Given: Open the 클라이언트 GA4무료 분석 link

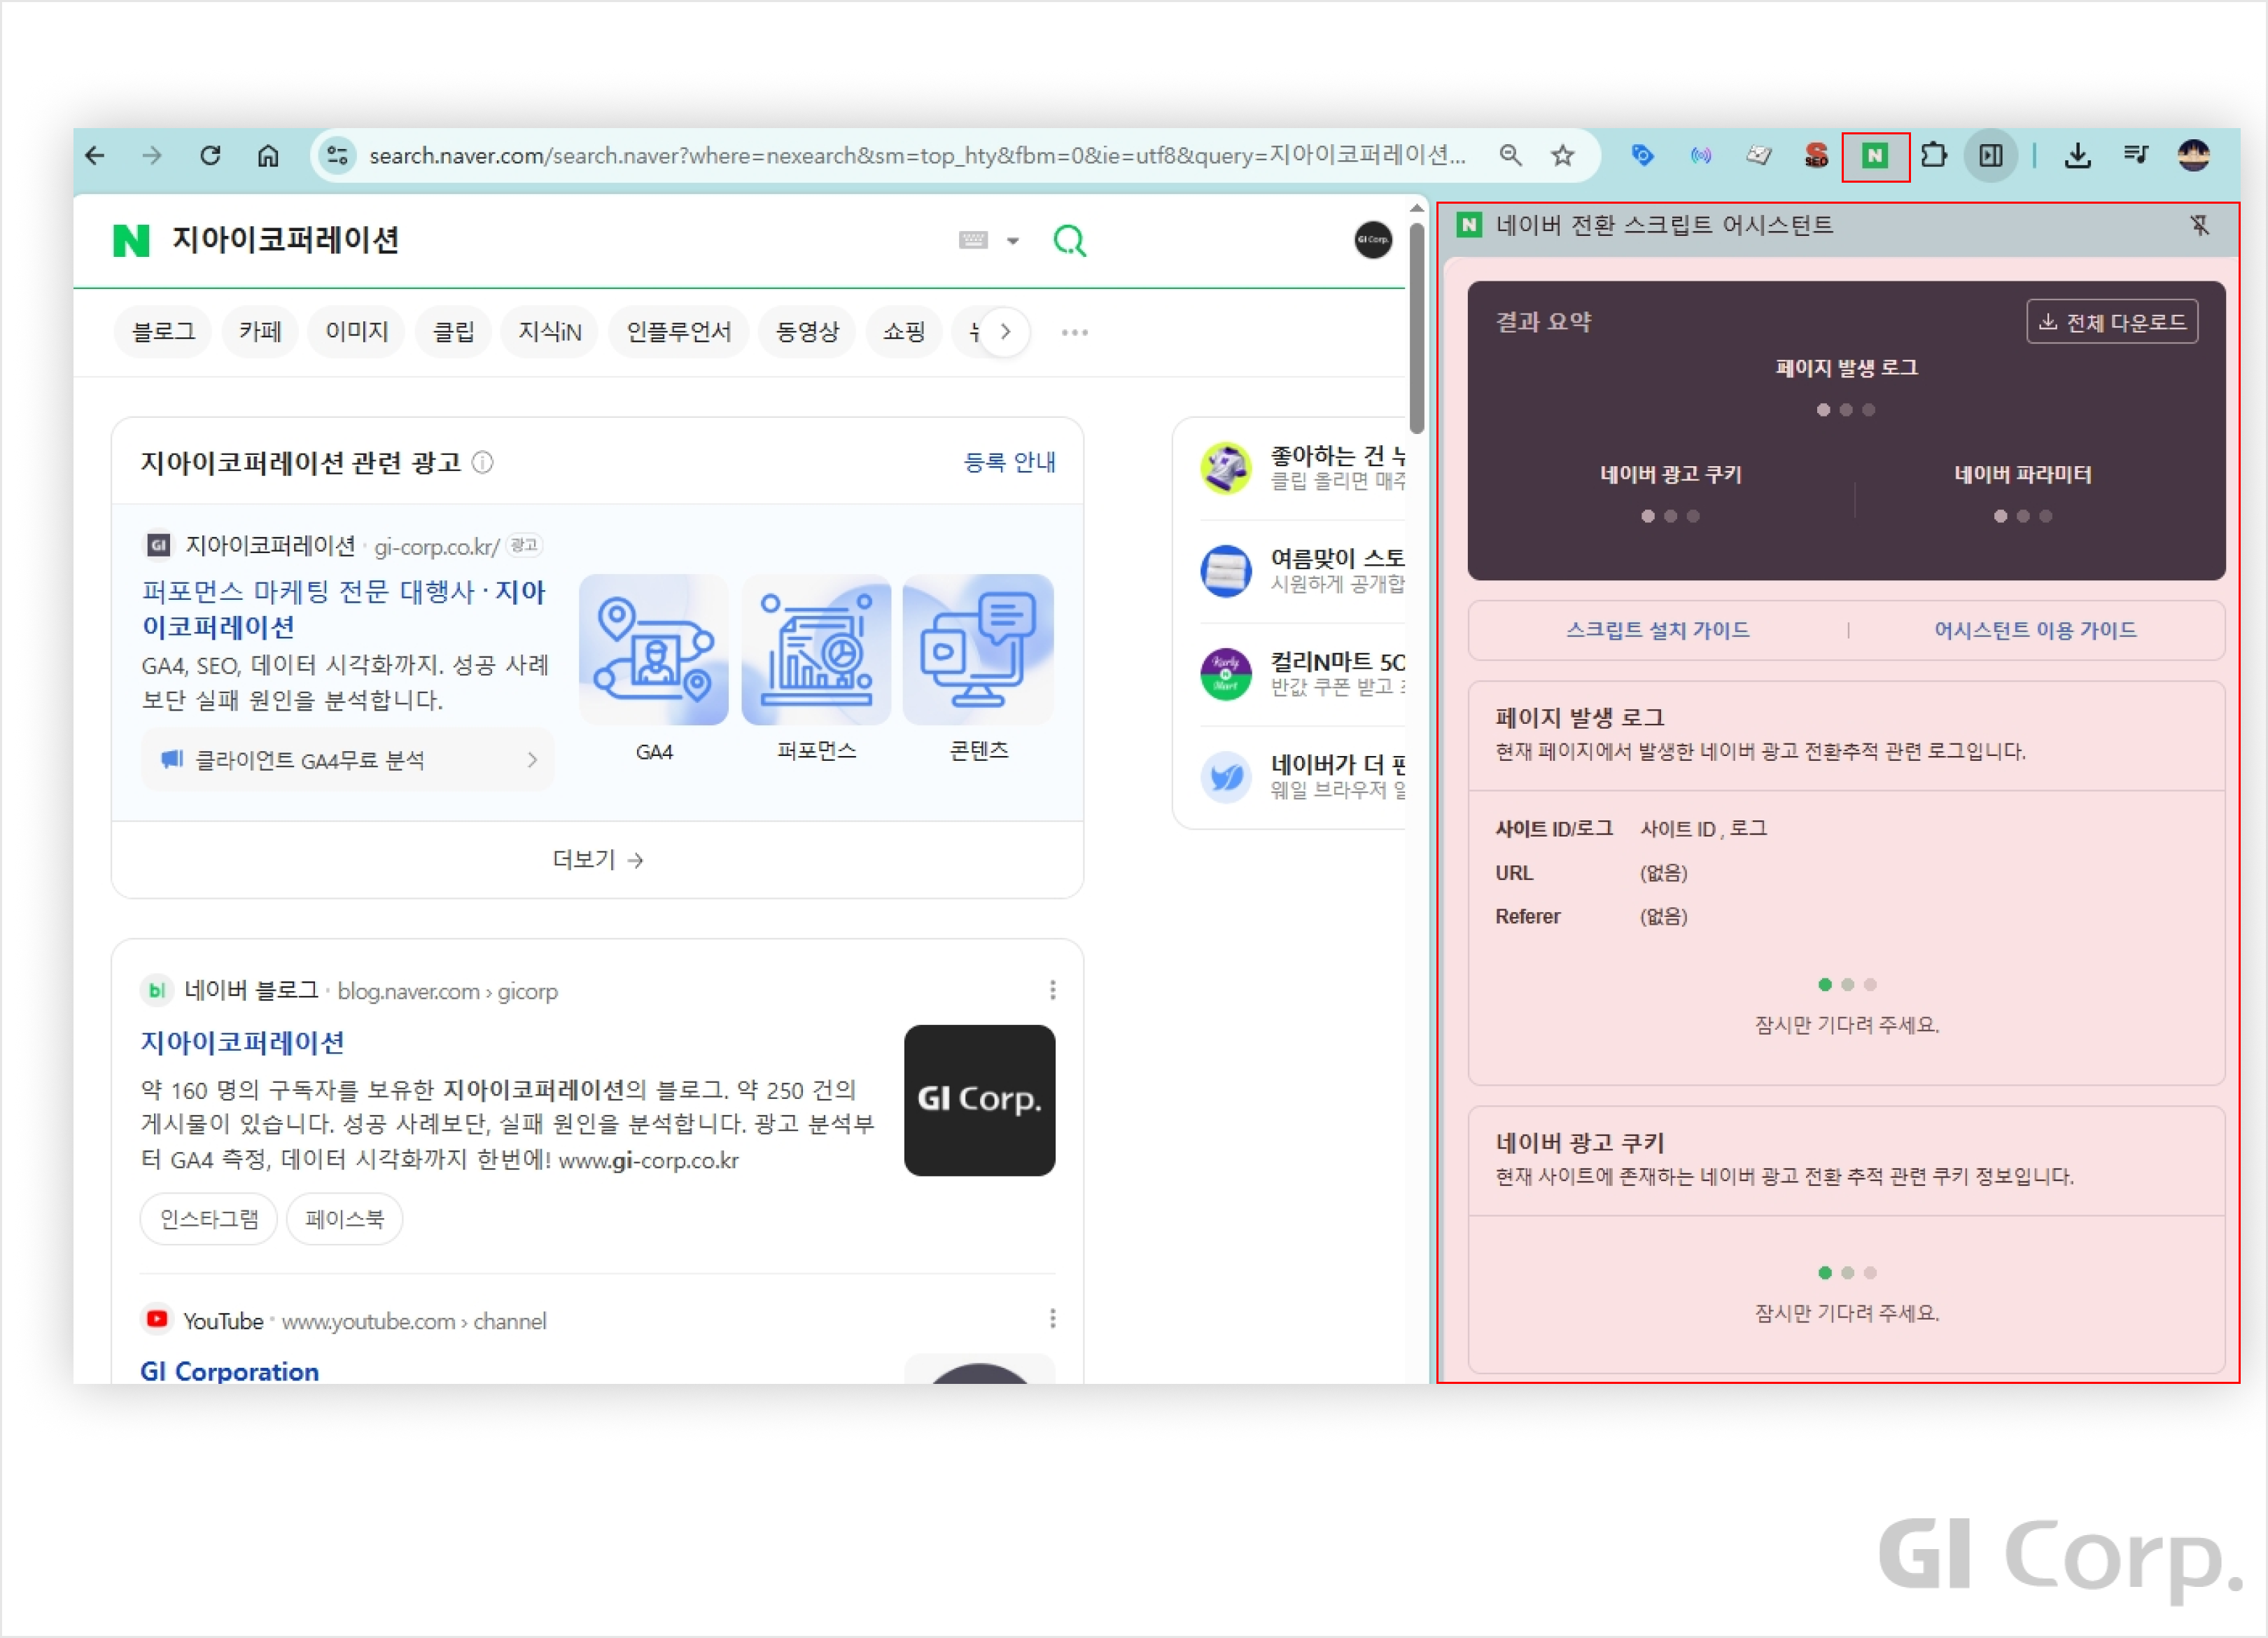Looking at the screenshot, I should (x=347, y=760).
